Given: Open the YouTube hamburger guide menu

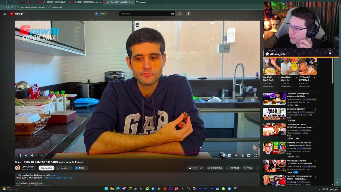Looking at the screenshot, I should [x=5, y=14].
